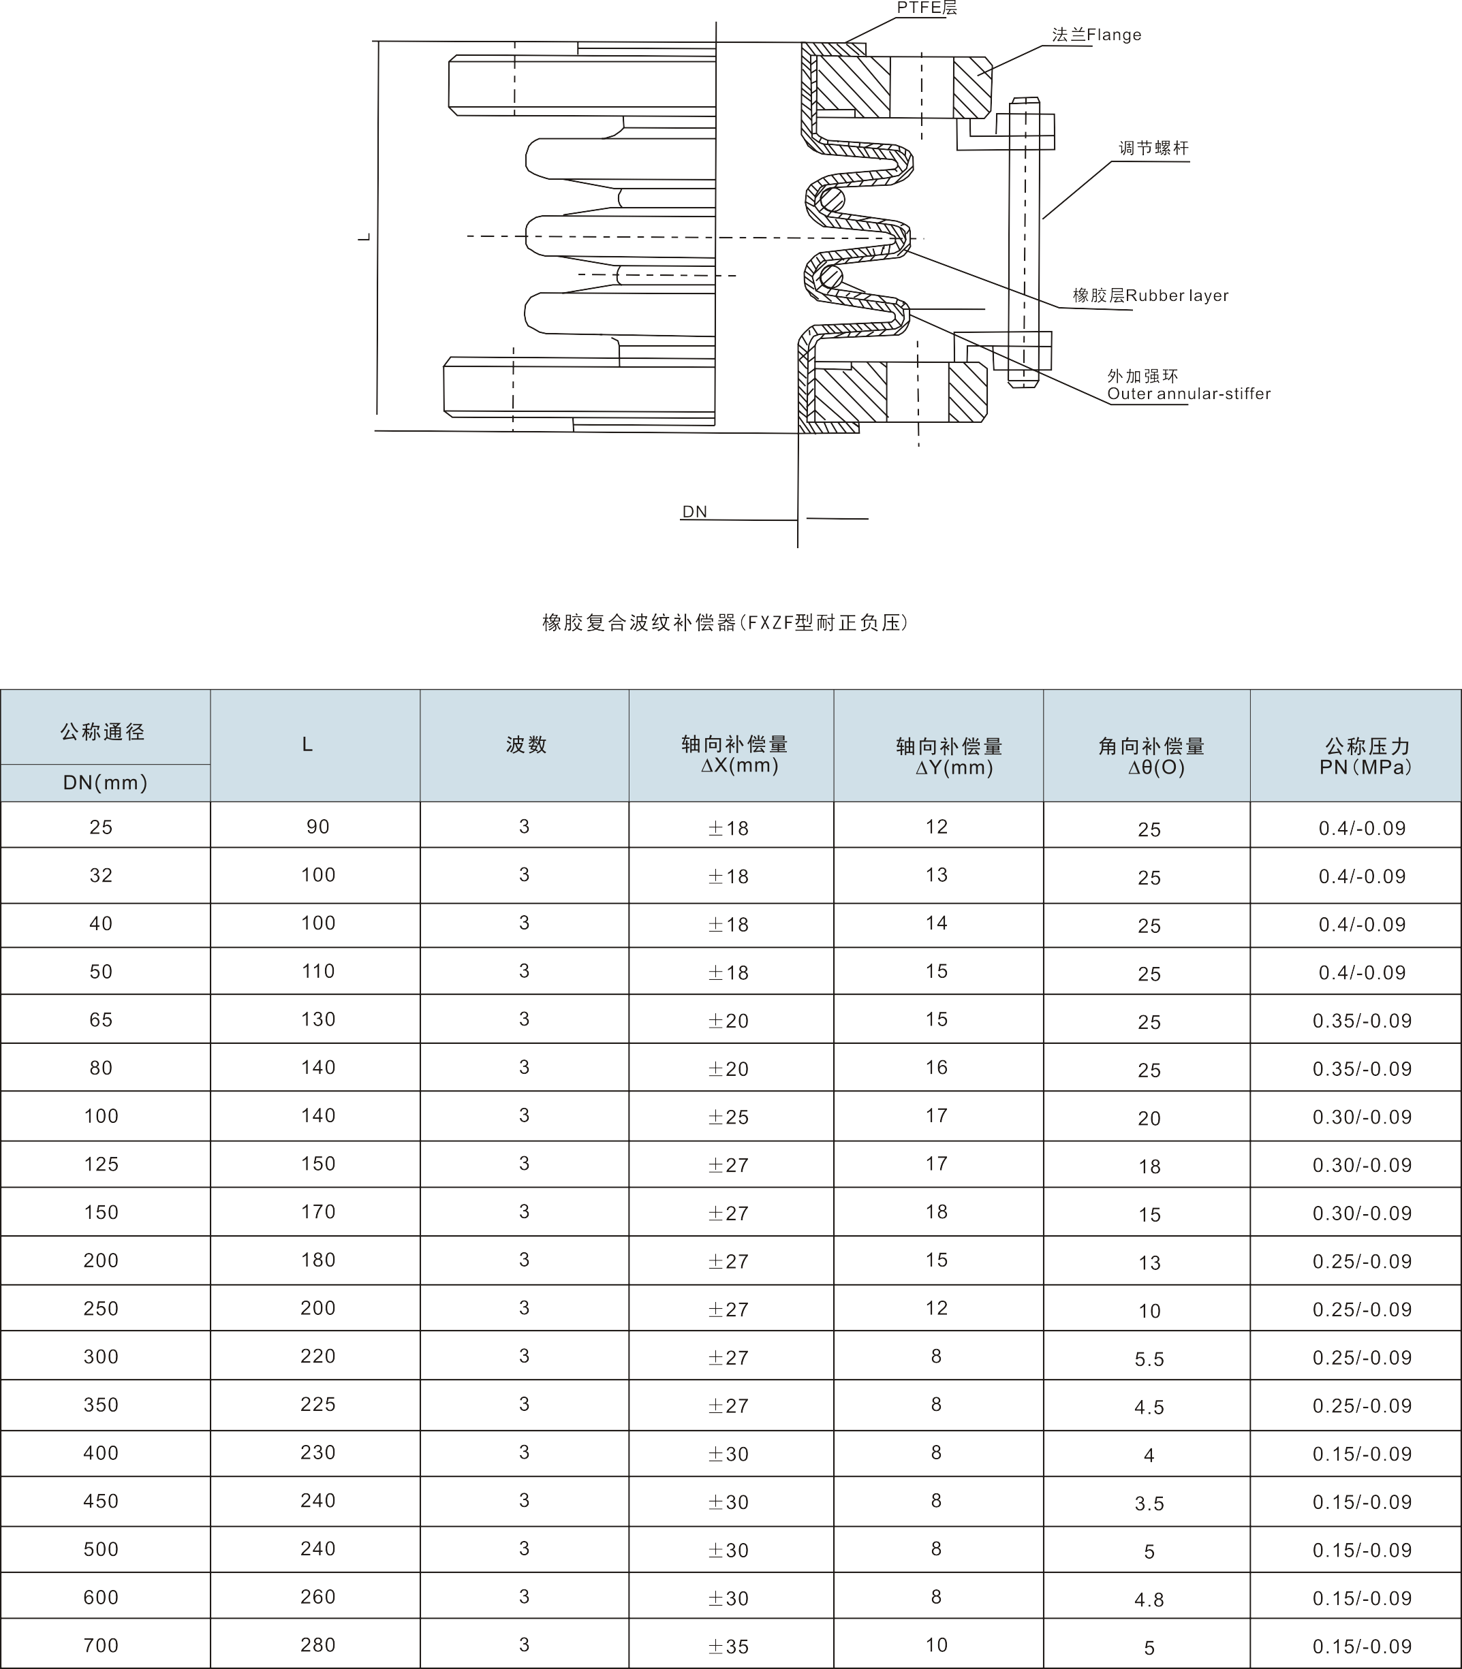The width and height of the screenshot is (1462, 1669).
Task: Click the DN dimension label under the drawing
Action: pyautogui.click(x=694, y=512)
